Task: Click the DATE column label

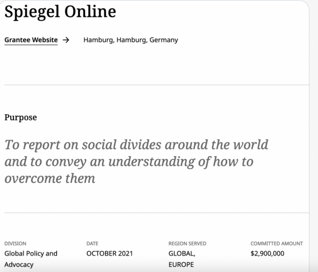Action: coord(92,244)
